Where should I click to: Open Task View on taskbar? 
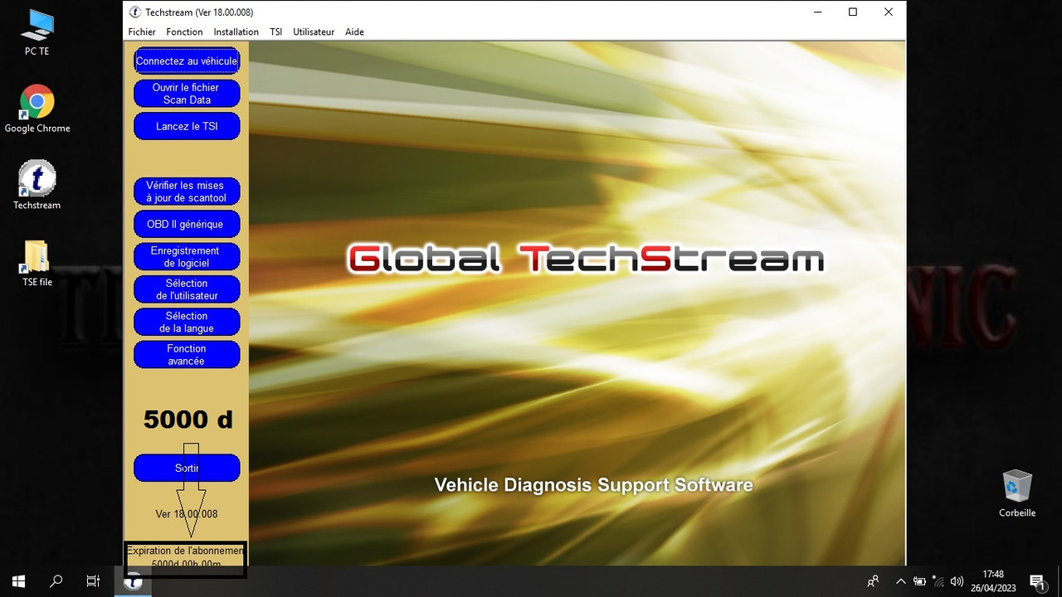[x=94, y=581]
